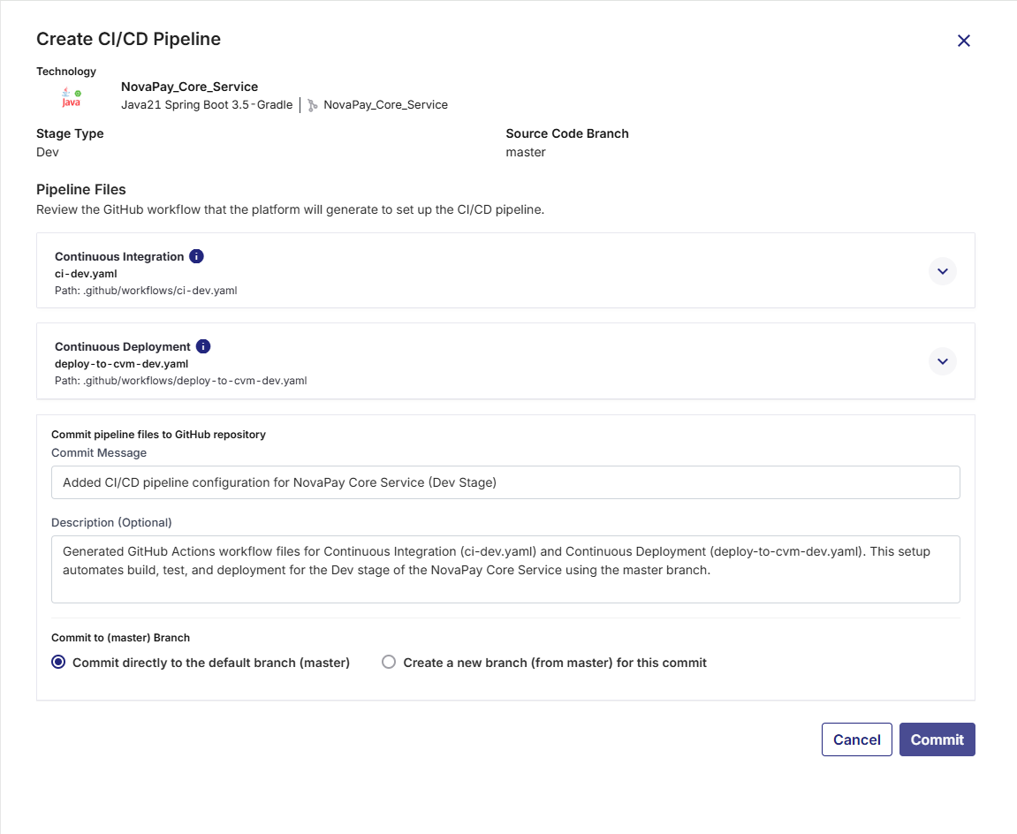Click the bold NovaPay_Core_Service project title
The width and height of the screenshot is (1017, 834).
point(189,87)
